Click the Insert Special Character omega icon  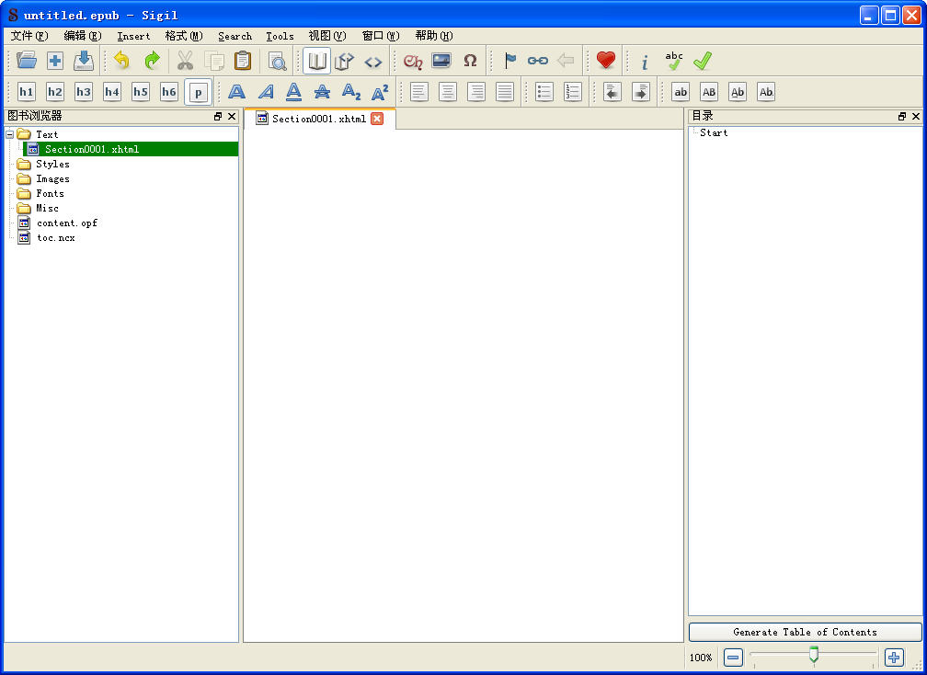point(470,62)
